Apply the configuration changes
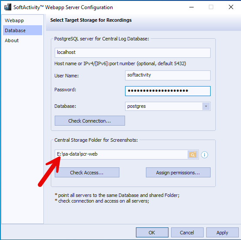 tap(222, 233)
